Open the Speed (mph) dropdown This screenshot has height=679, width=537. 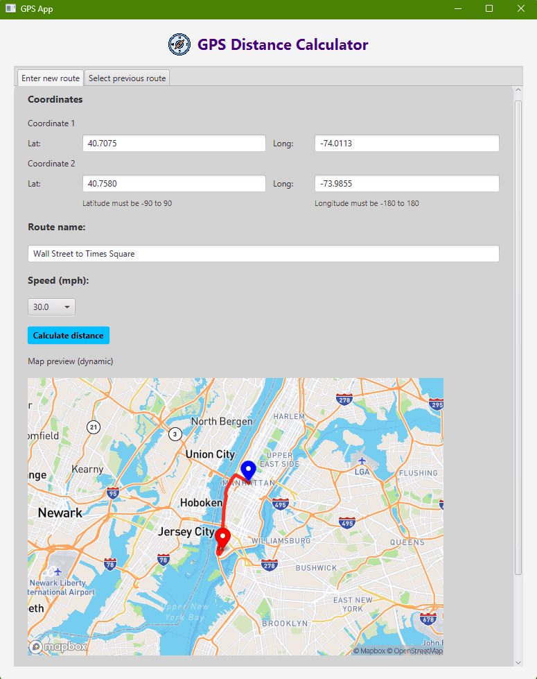click(51, 307)
